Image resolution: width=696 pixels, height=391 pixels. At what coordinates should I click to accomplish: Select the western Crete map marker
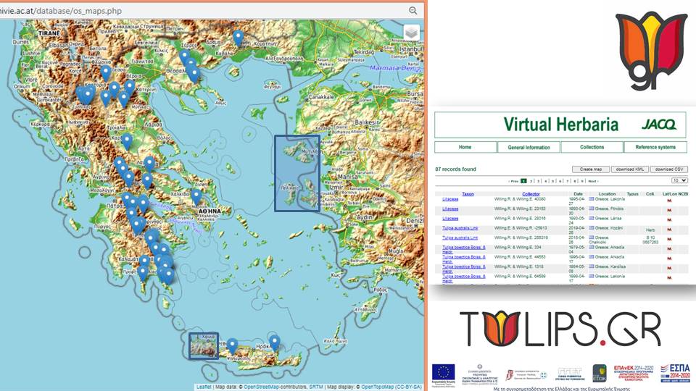click(x=232, y=346)
